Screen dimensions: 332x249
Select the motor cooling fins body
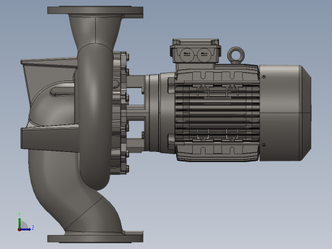tap(217, 113)
